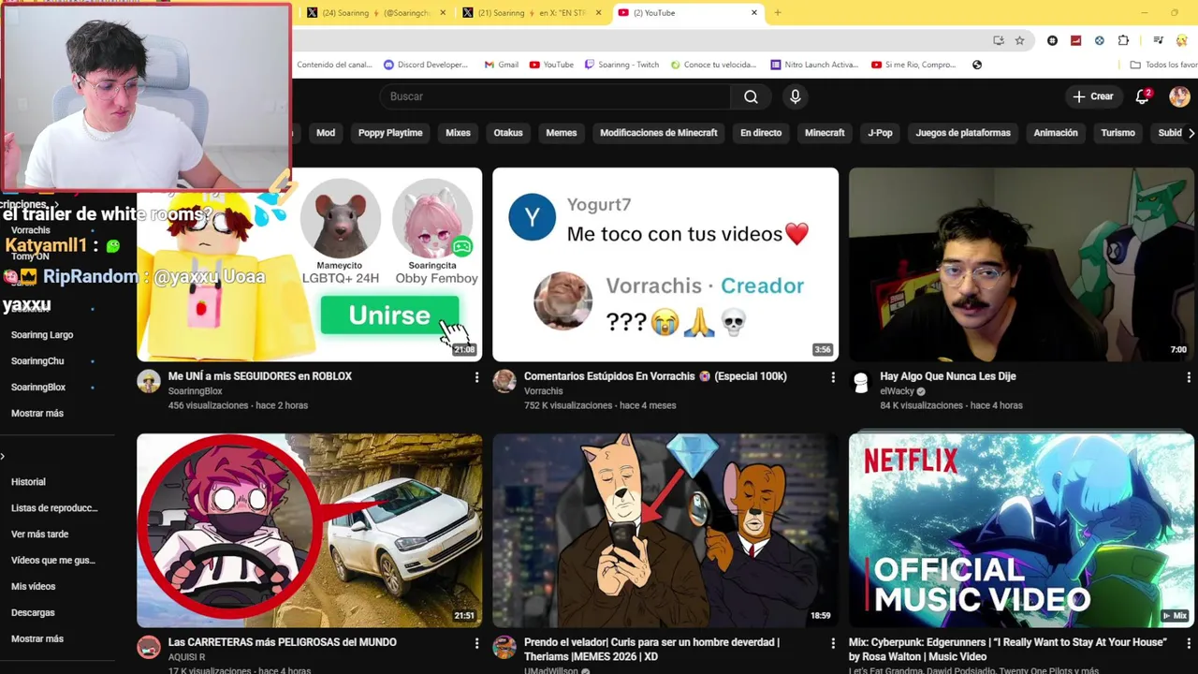Open UMadWillson channel avatar

[x=504, y=647]
